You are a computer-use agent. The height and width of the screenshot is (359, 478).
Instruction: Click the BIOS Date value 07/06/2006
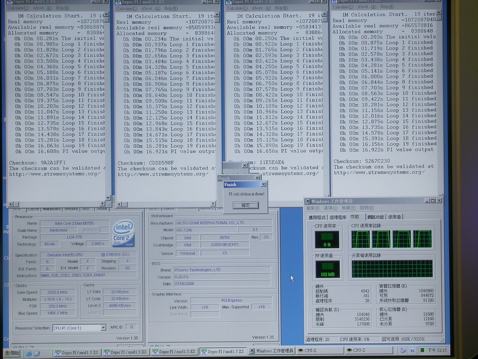222,284
